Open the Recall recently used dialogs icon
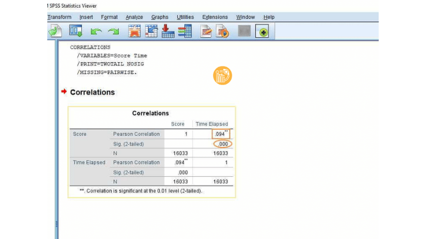The width and height of the screenshot is (426, 239). [x=76, y=31]
